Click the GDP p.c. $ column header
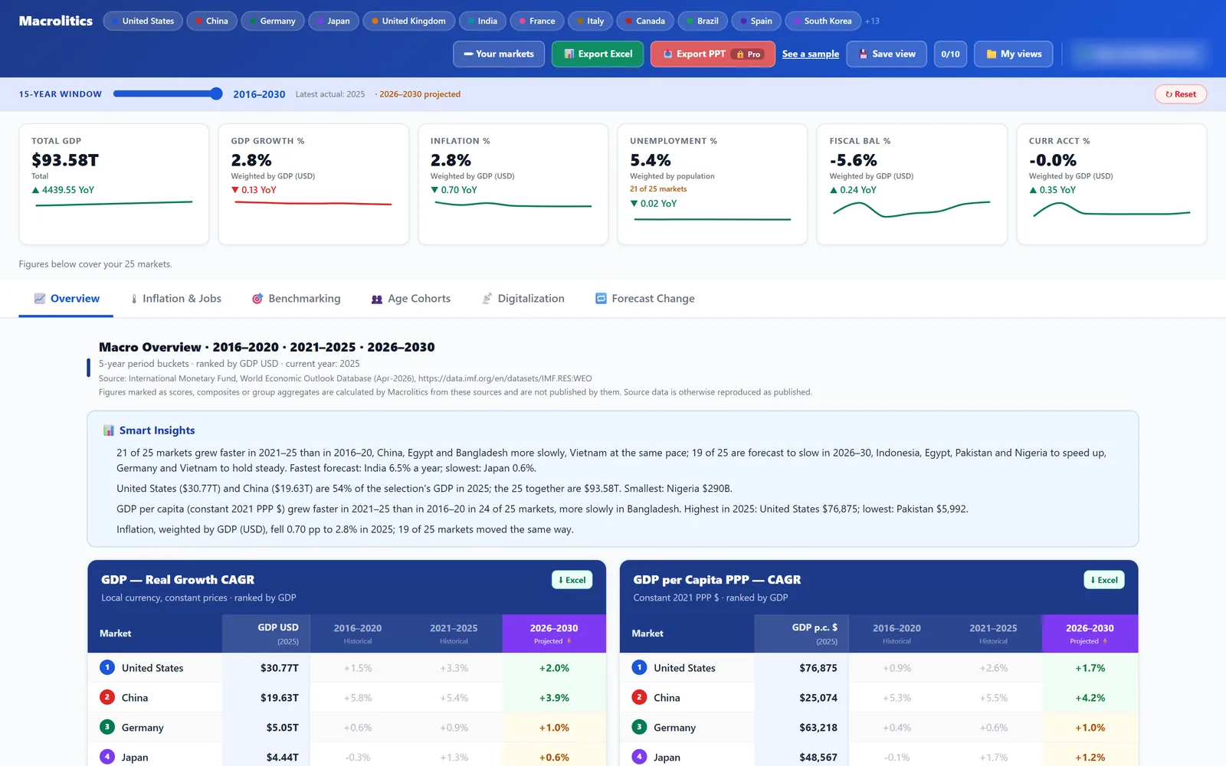The image size is (1226, 766). point(801,633)
